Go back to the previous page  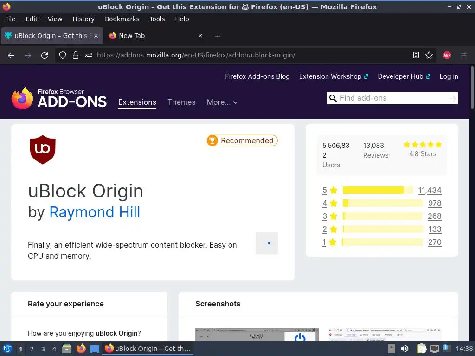[x=11, y=56]
